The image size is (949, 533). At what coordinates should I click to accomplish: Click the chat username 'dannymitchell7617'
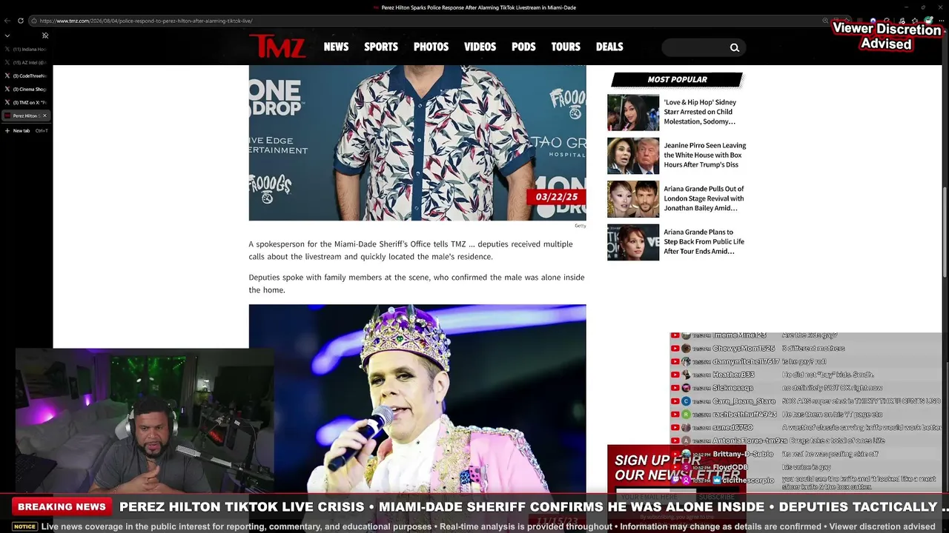click(746, 362)
